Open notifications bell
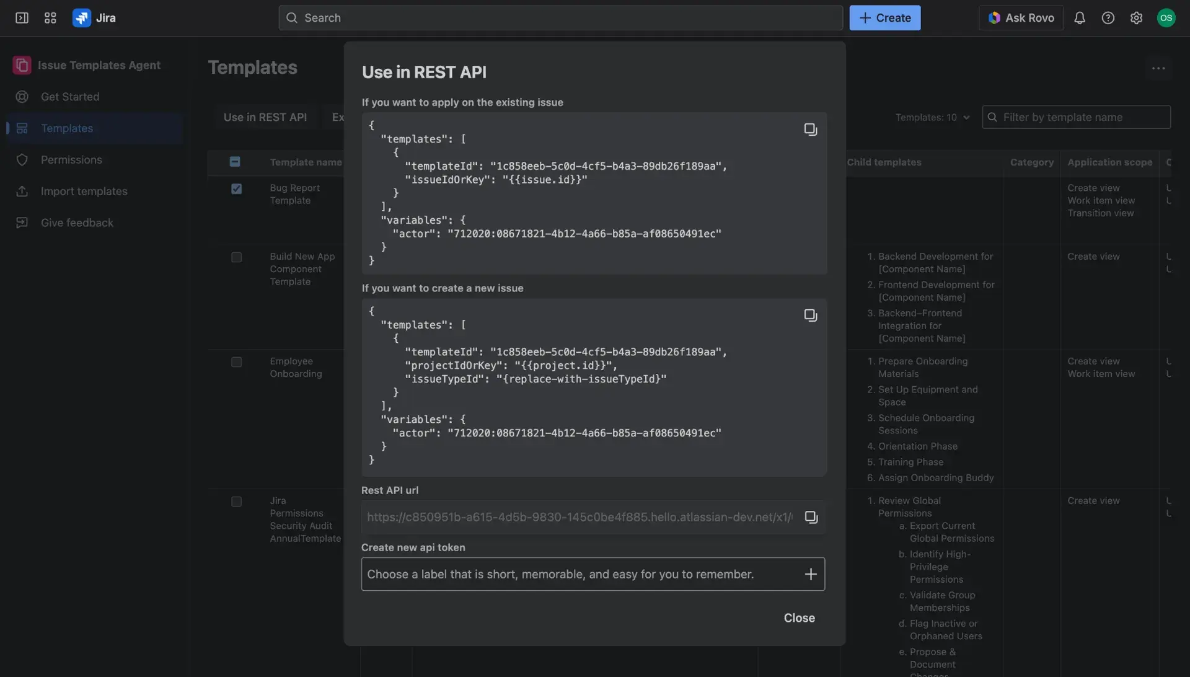The image size is (1190, 677). [1080, 17]
